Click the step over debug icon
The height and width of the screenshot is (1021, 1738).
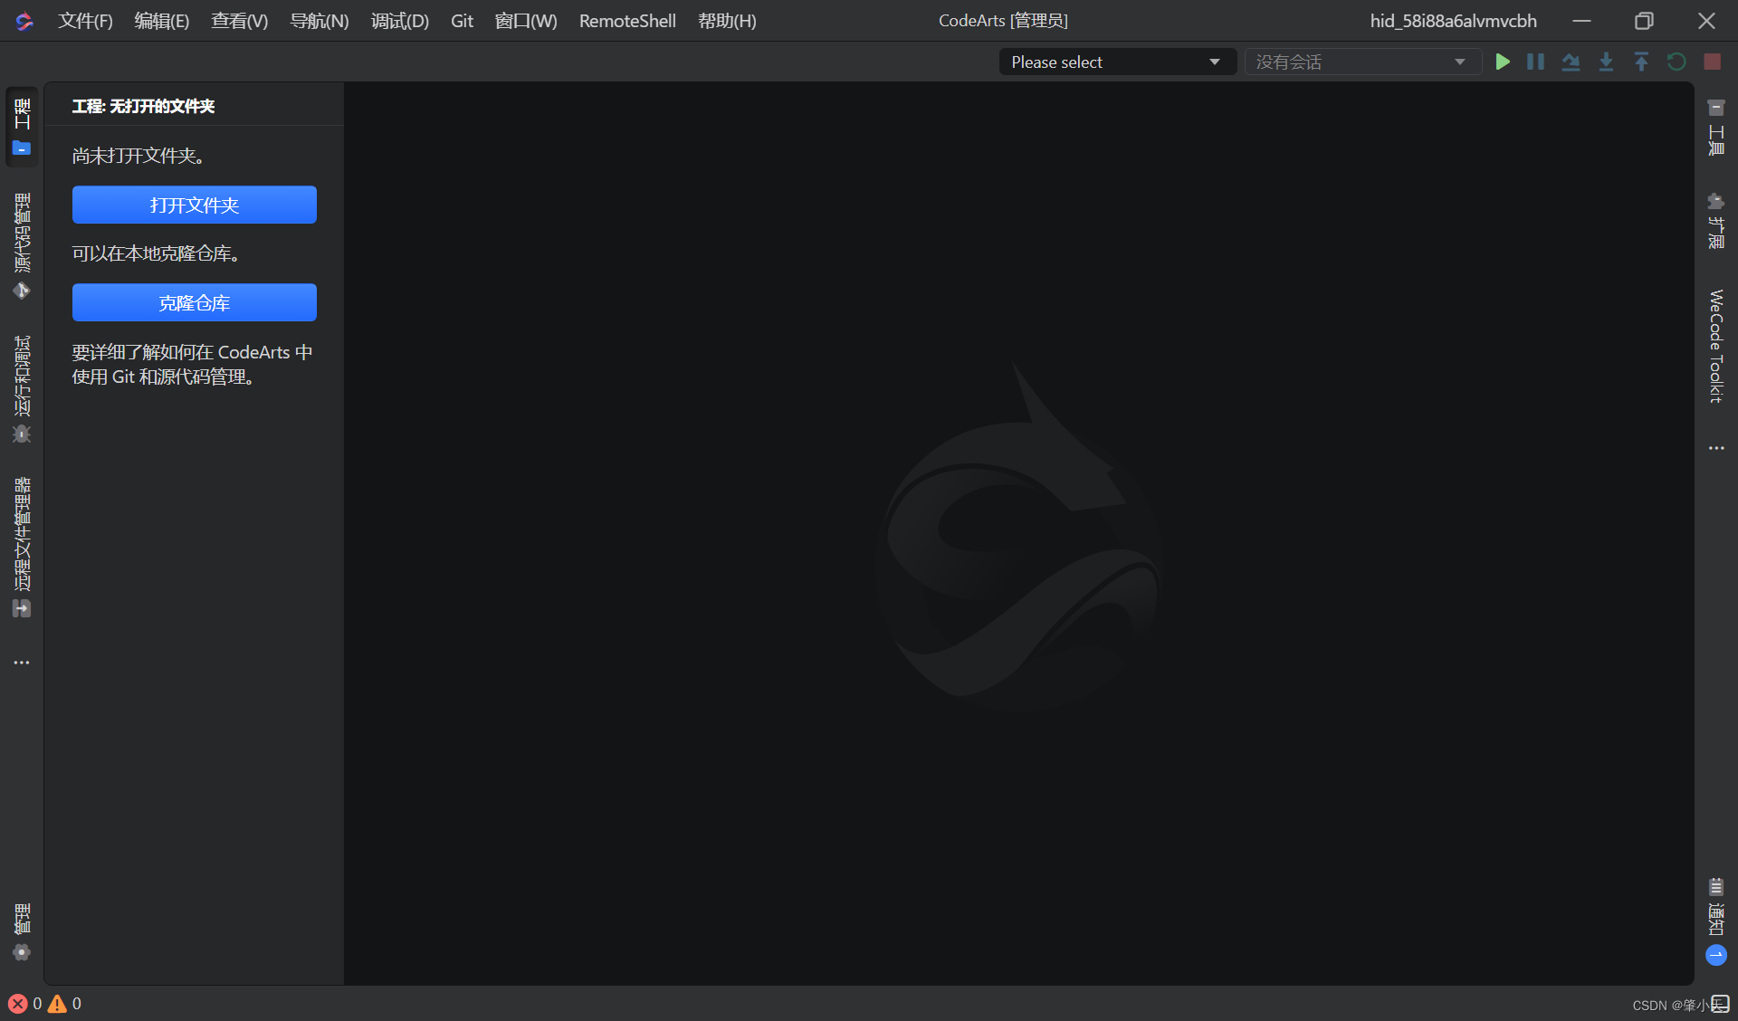(1571, 62)
